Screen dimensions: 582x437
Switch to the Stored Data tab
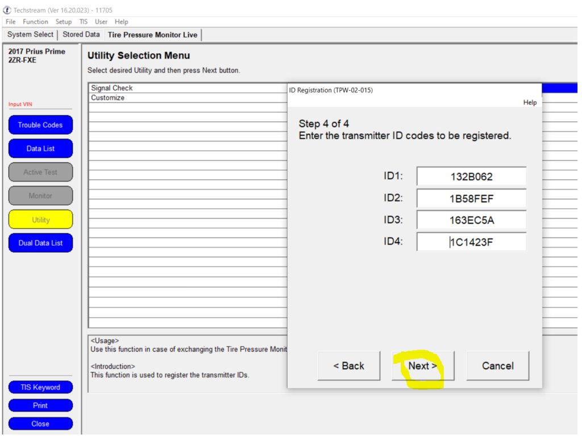(81, 35)
